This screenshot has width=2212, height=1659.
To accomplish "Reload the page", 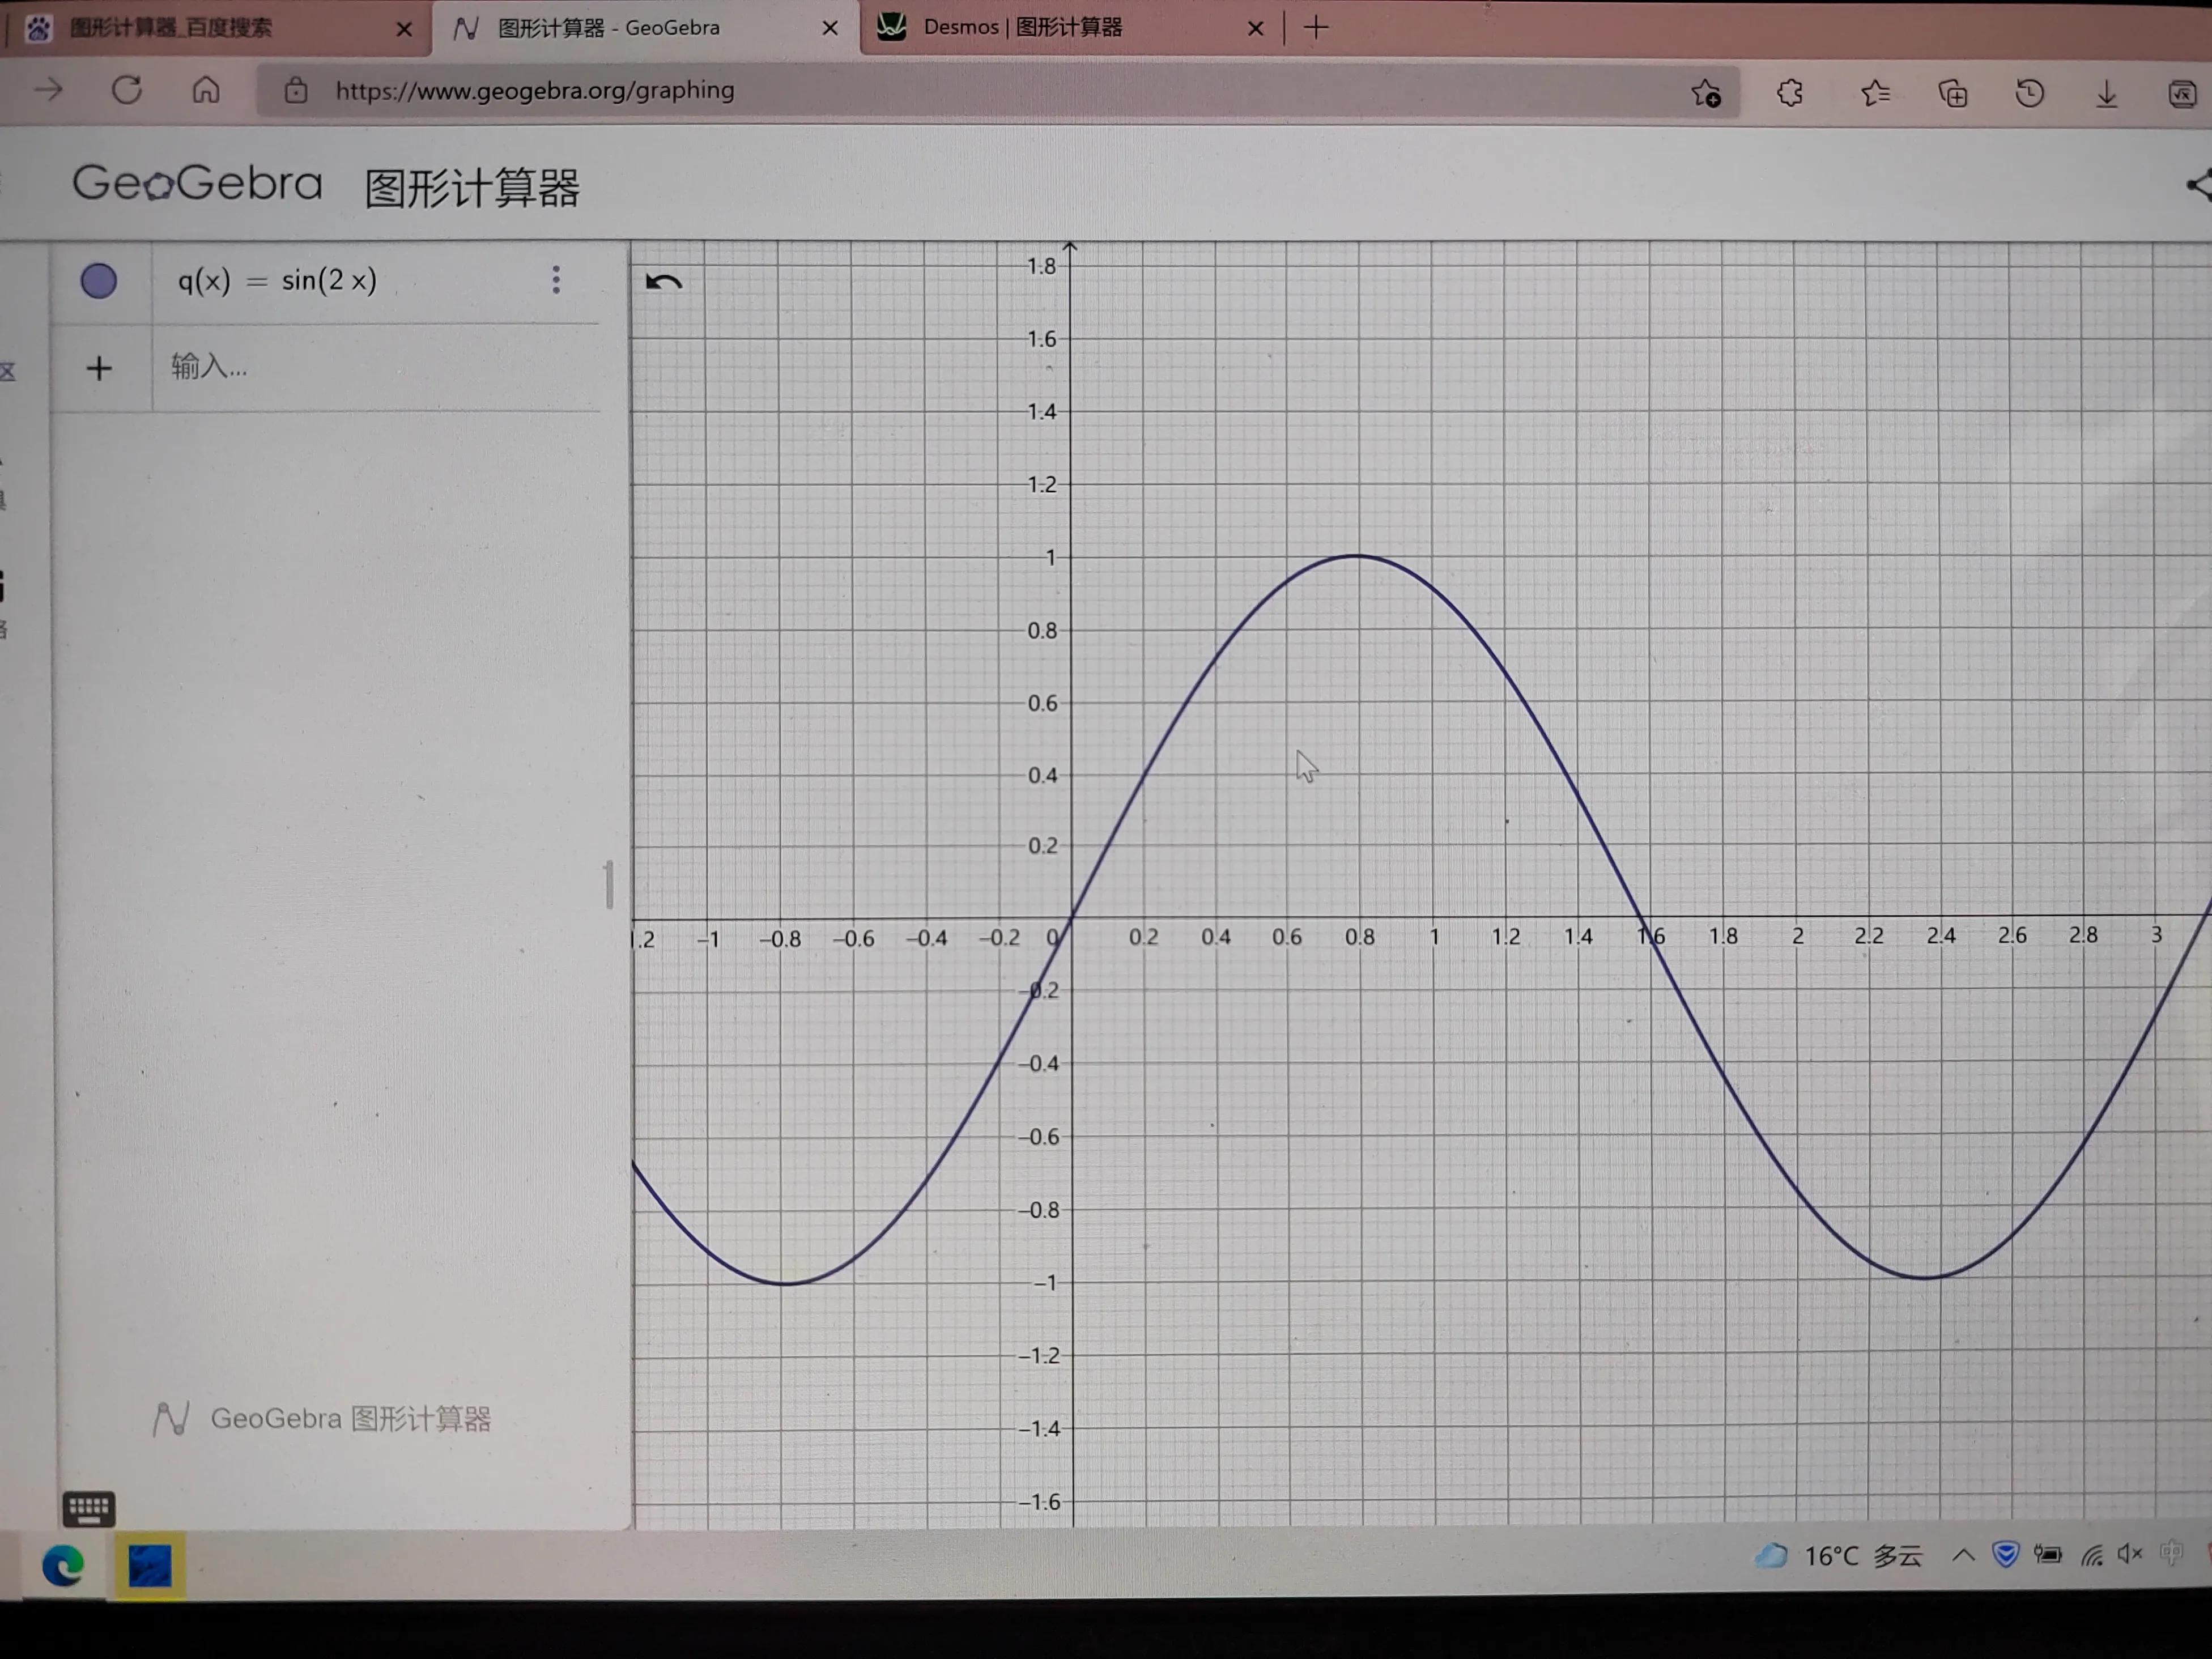I will click(127, 91).
